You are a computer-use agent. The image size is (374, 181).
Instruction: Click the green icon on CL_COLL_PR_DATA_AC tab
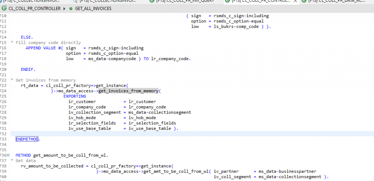tap(304, 1)
